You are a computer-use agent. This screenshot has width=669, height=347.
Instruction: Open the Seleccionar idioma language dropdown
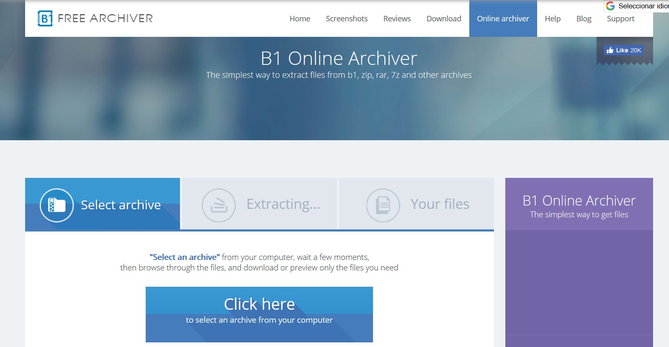click(637, 6)
